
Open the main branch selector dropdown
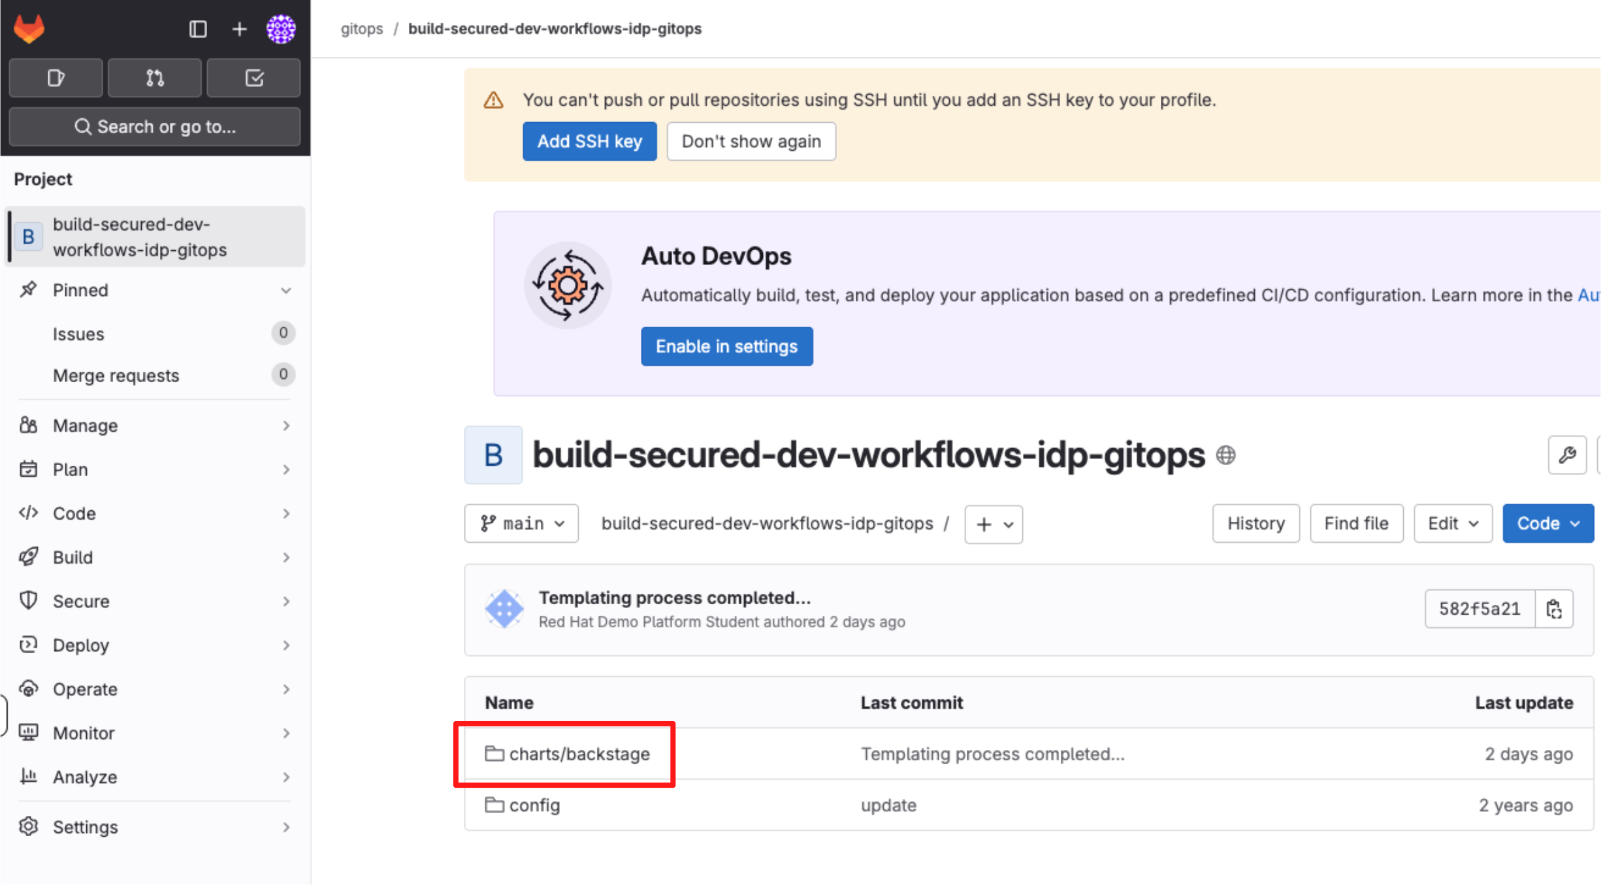521,524
